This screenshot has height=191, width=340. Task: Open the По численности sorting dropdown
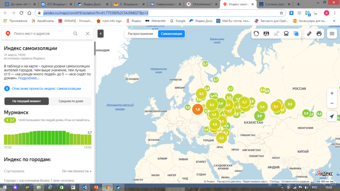[x=77, y=171]
